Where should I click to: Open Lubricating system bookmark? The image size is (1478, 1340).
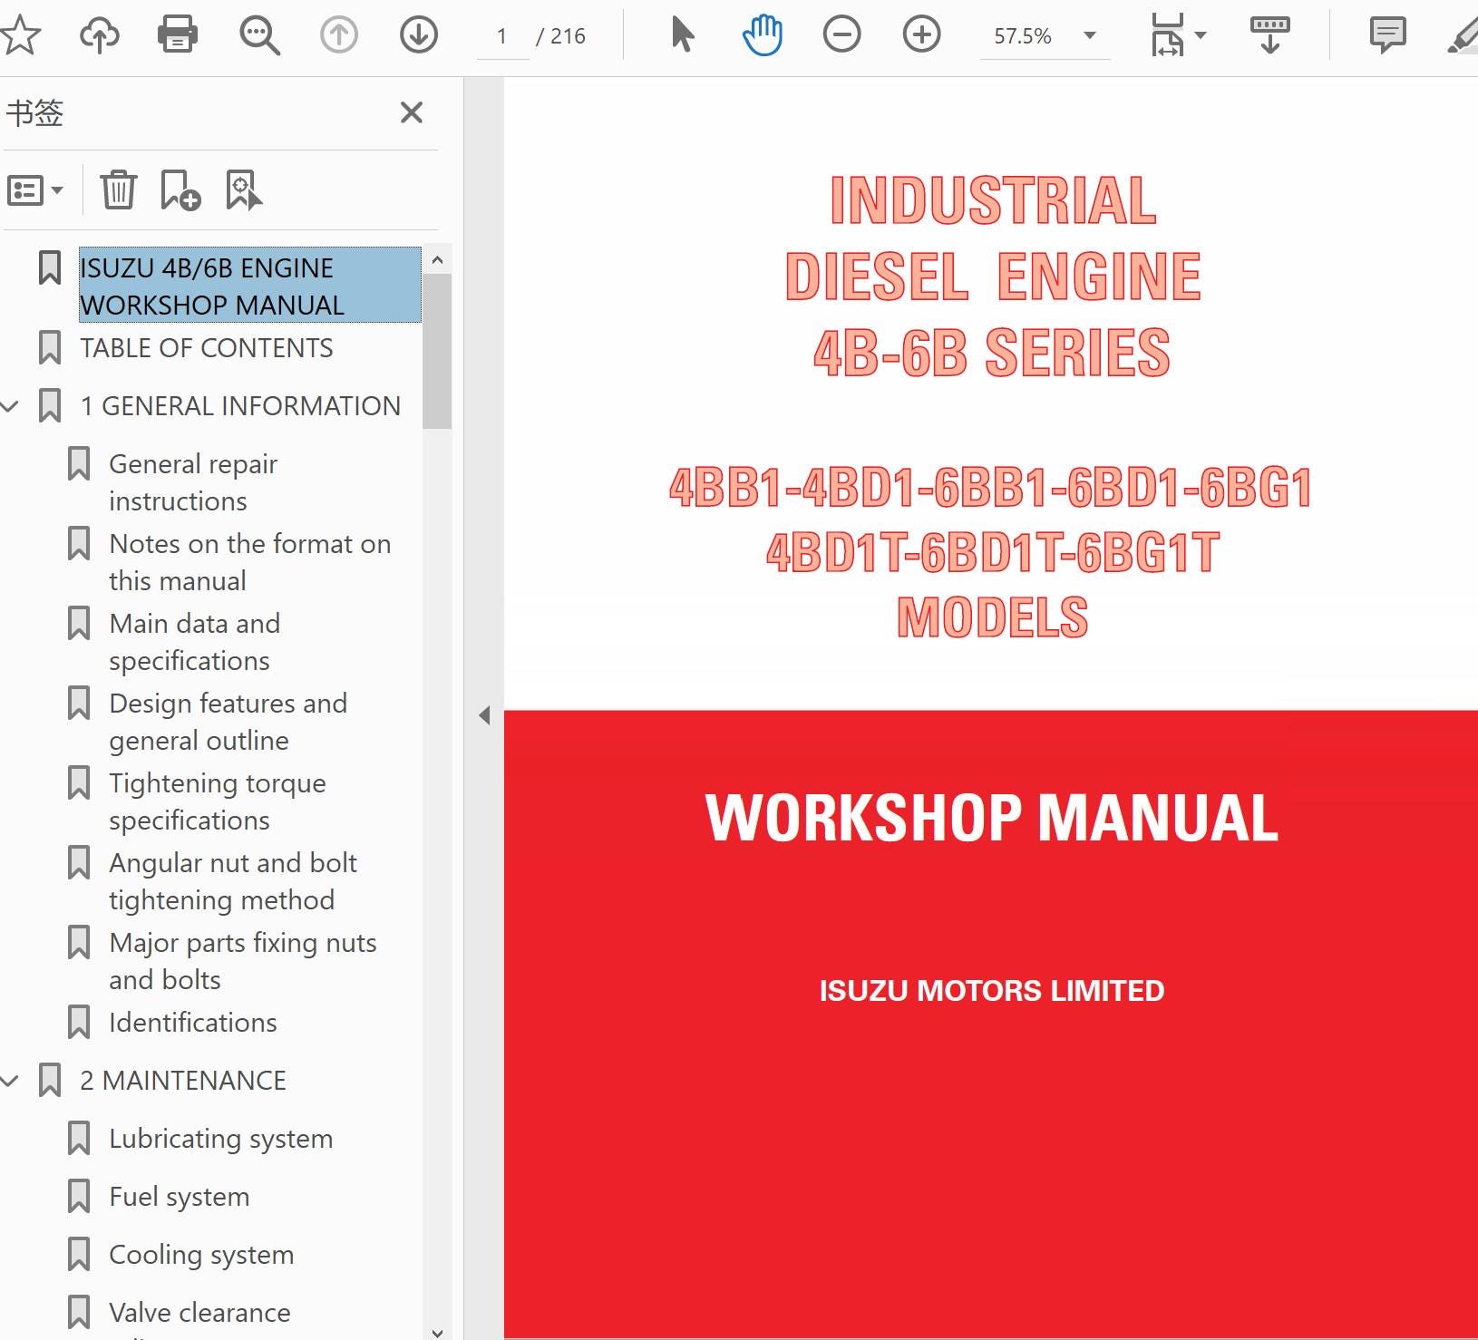(x=221, y=1139)
